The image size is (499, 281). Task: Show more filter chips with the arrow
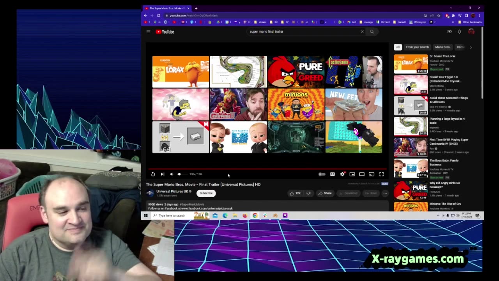471,47
